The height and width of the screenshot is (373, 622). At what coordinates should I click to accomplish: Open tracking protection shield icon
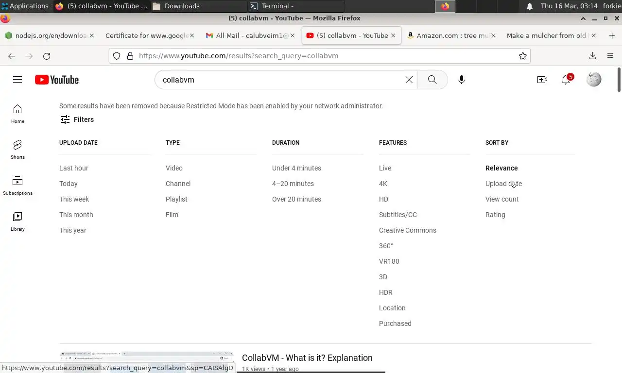[117, 56]
